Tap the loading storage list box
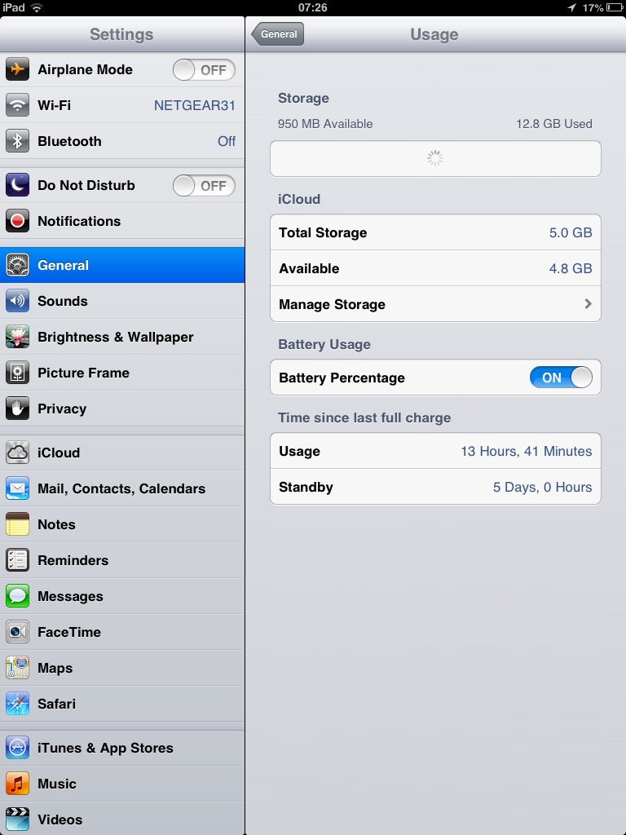 pyautogui.click(x=435, y=159)
